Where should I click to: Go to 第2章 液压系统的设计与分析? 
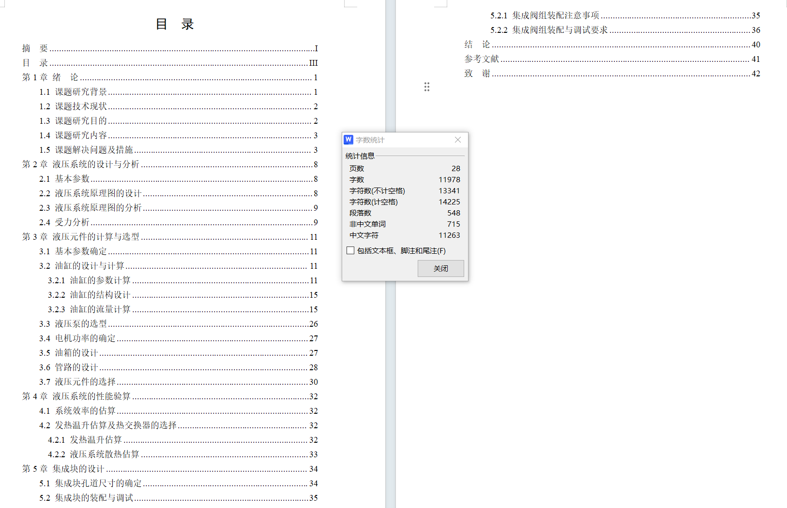click(170, 164)
